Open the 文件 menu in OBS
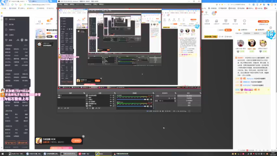This screenshot has height=156, width=277. click(60, 4)
